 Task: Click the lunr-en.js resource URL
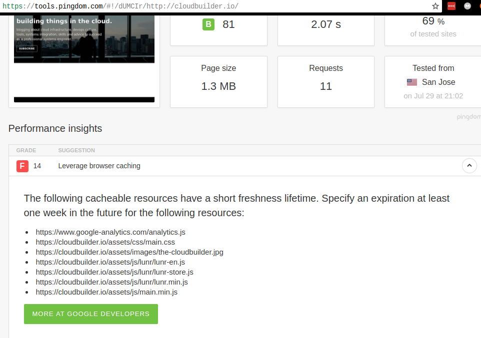(110, 262)
